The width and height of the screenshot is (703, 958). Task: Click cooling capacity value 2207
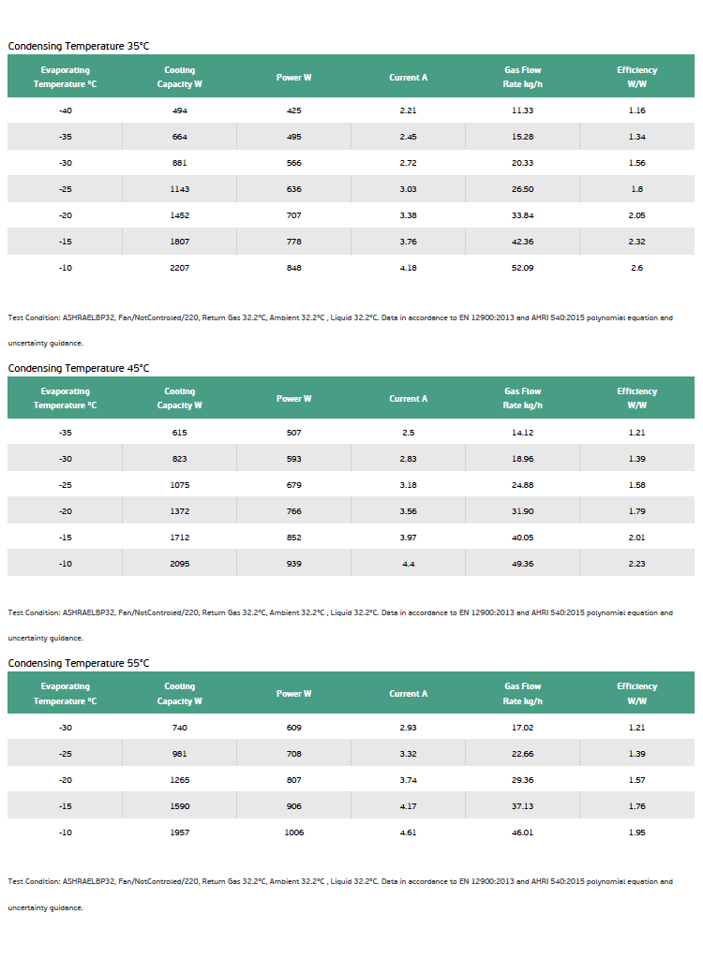pyautogui.click(x=179, y=268)
